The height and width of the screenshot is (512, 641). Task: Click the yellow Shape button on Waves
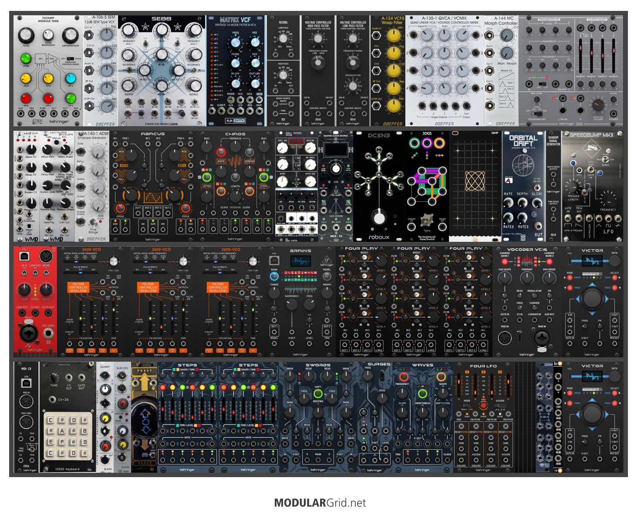[x=442, y=376]
